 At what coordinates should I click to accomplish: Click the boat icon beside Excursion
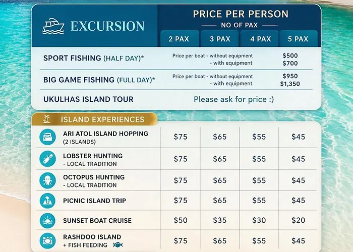click(x=53, y=26)
